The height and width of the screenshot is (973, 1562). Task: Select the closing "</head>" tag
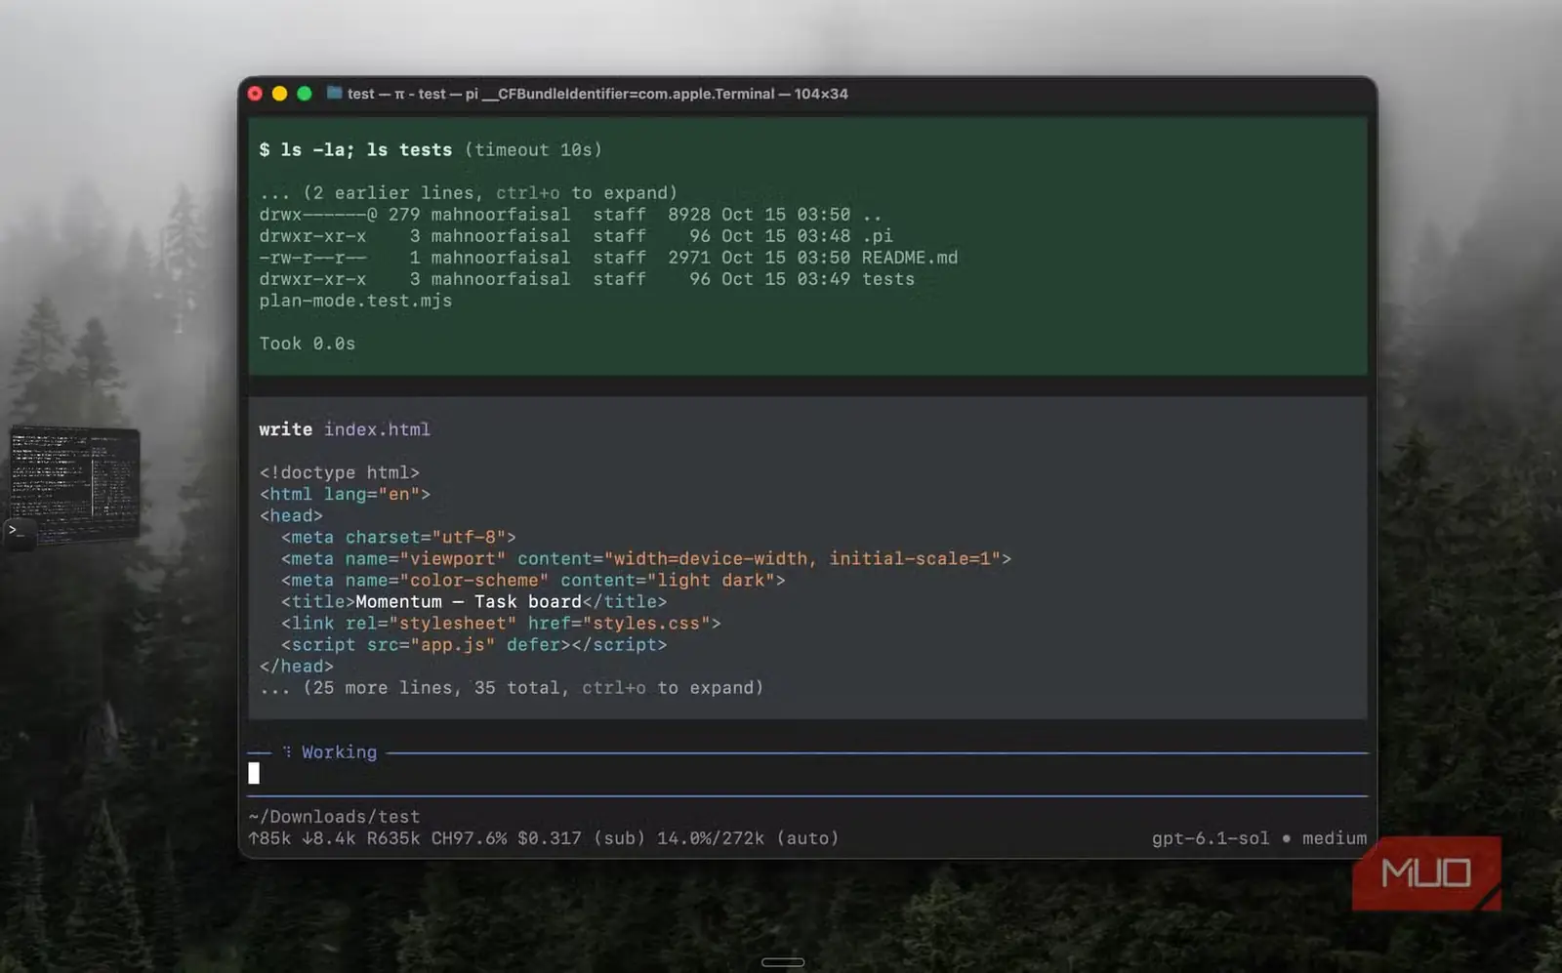[297, 666]
